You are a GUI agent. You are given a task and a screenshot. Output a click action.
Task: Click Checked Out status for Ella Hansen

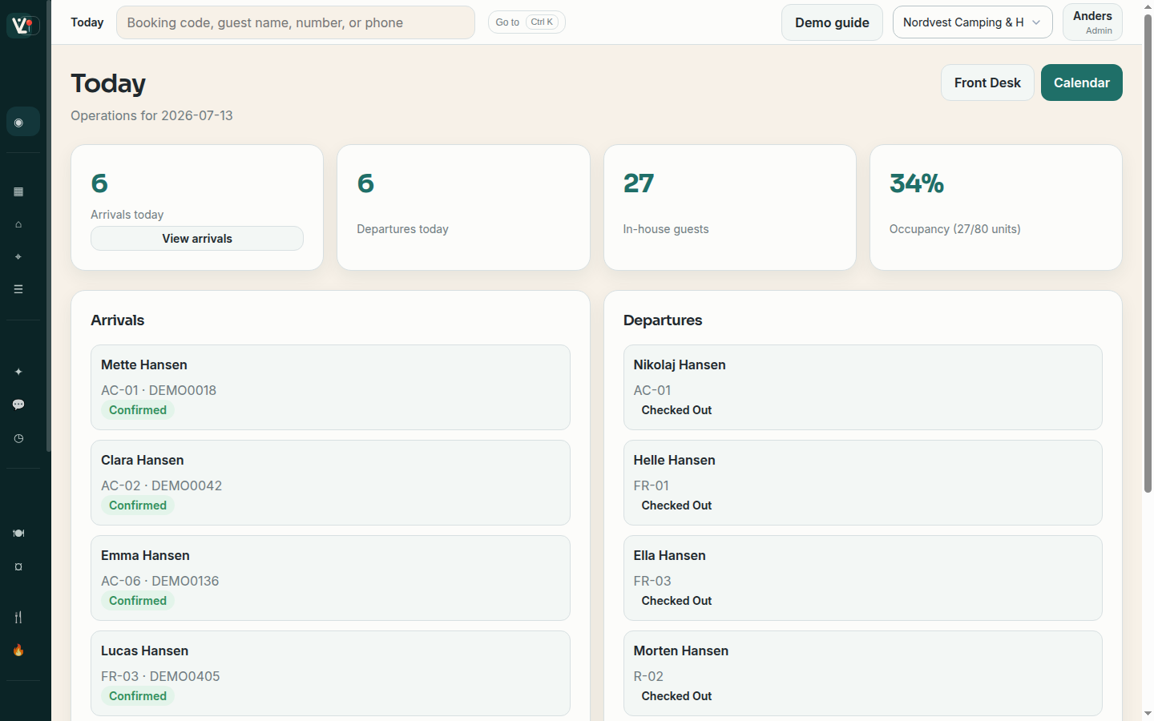point(676,601)
